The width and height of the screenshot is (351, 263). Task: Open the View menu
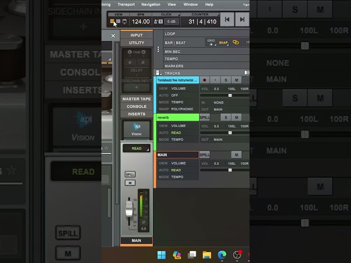coord(172,4)
